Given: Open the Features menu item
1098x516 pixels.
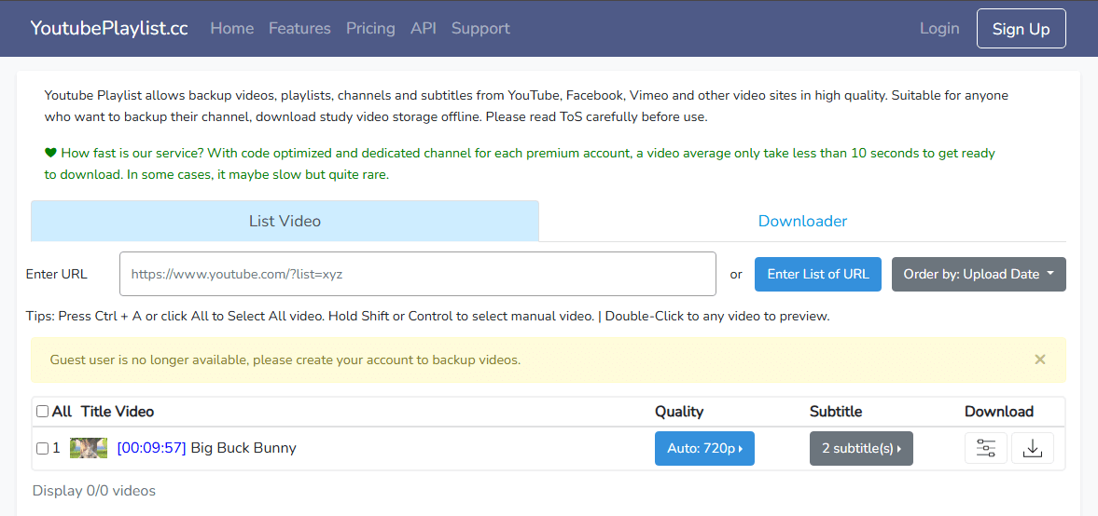Looking at the screenshot, I should pyautogui.click(x=299, y=28).
